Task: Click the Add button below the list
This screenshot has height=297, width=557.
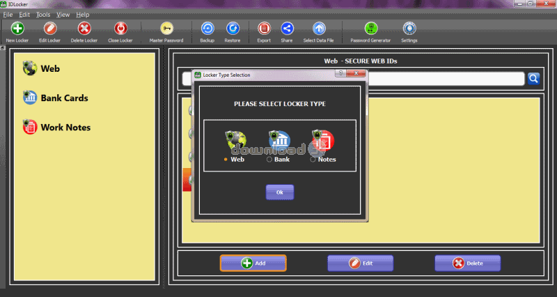Action: [x=253, y=263]
